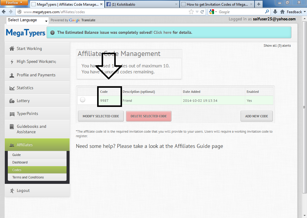Open the affiliates Dashboard submenu item
The image size is (307, 218).
click(x=37, y=162)
